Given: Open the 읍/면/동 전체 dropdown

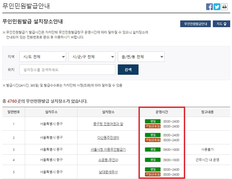Looking at the screenshot, I should click(141, 57).
